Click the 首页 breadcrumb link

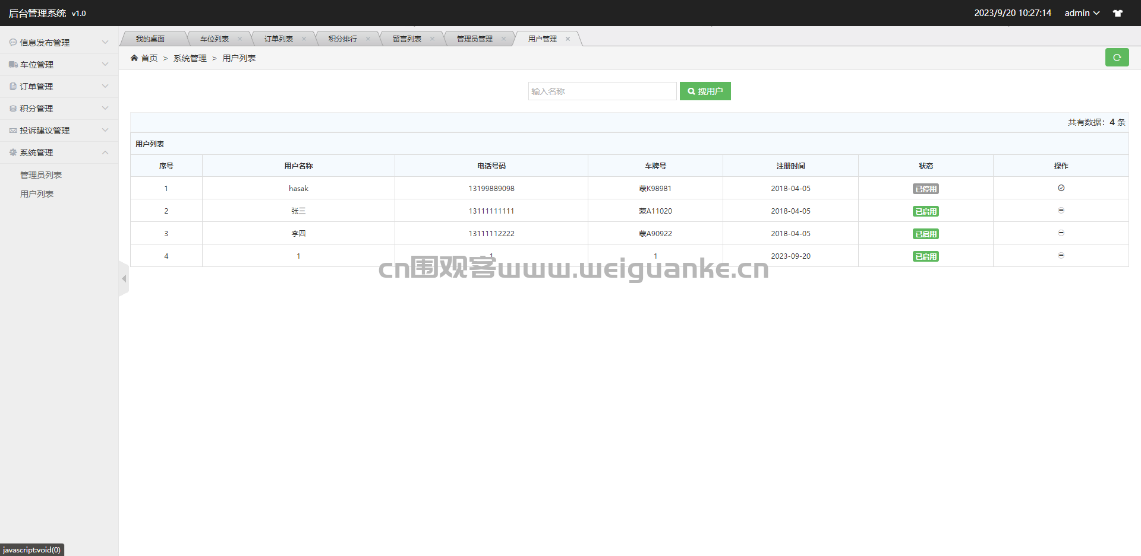pyautogui.click(x=149, y=58)
